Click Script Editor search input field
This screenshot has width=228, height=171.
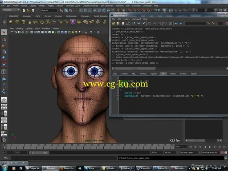pos(195,24)
